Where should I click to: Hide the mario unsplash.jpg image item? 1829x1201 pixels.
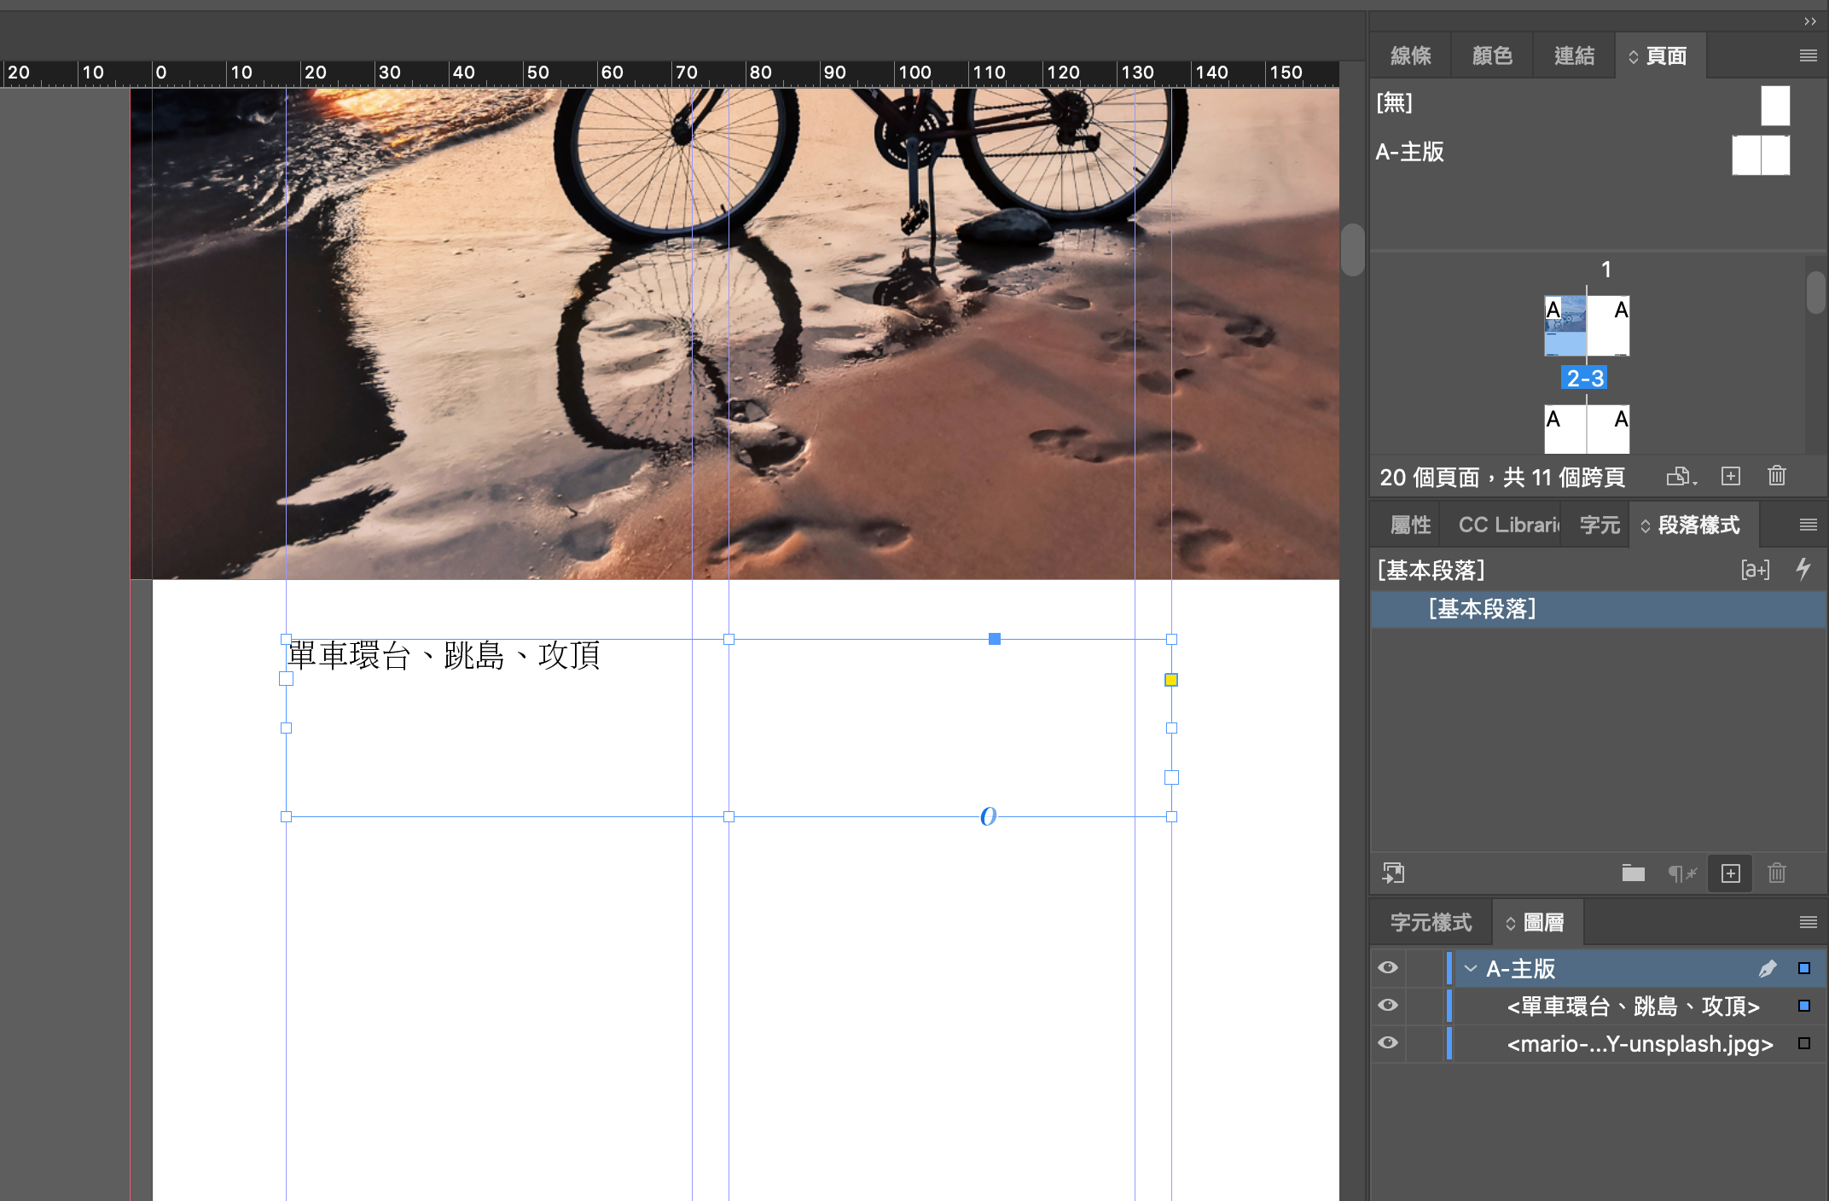(1388, 1042)
